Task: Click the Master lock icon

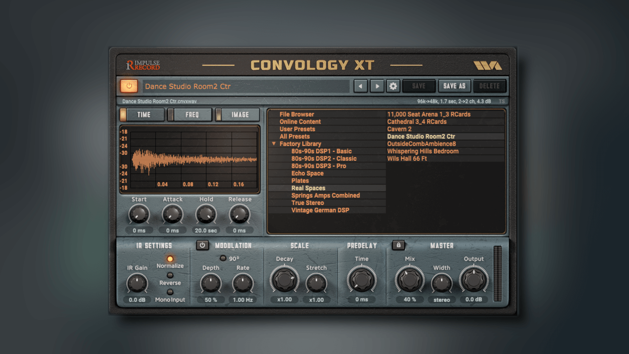Action: coord(399,245)
